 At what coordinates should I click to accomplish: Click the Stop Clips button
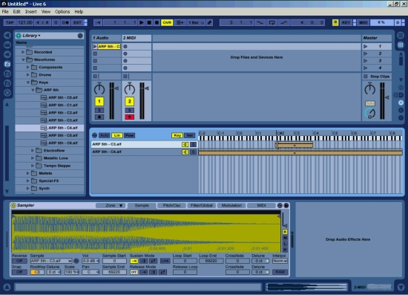(377, 77)
